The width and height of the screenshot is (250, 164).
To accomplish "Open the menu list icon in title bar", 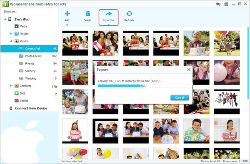I will [x=226, y=4].
